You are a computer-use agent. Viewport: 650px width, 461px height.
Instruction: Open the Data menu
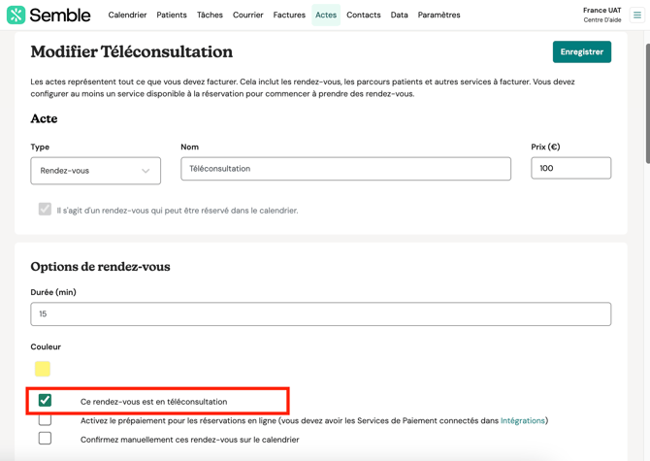coord(399,16)
